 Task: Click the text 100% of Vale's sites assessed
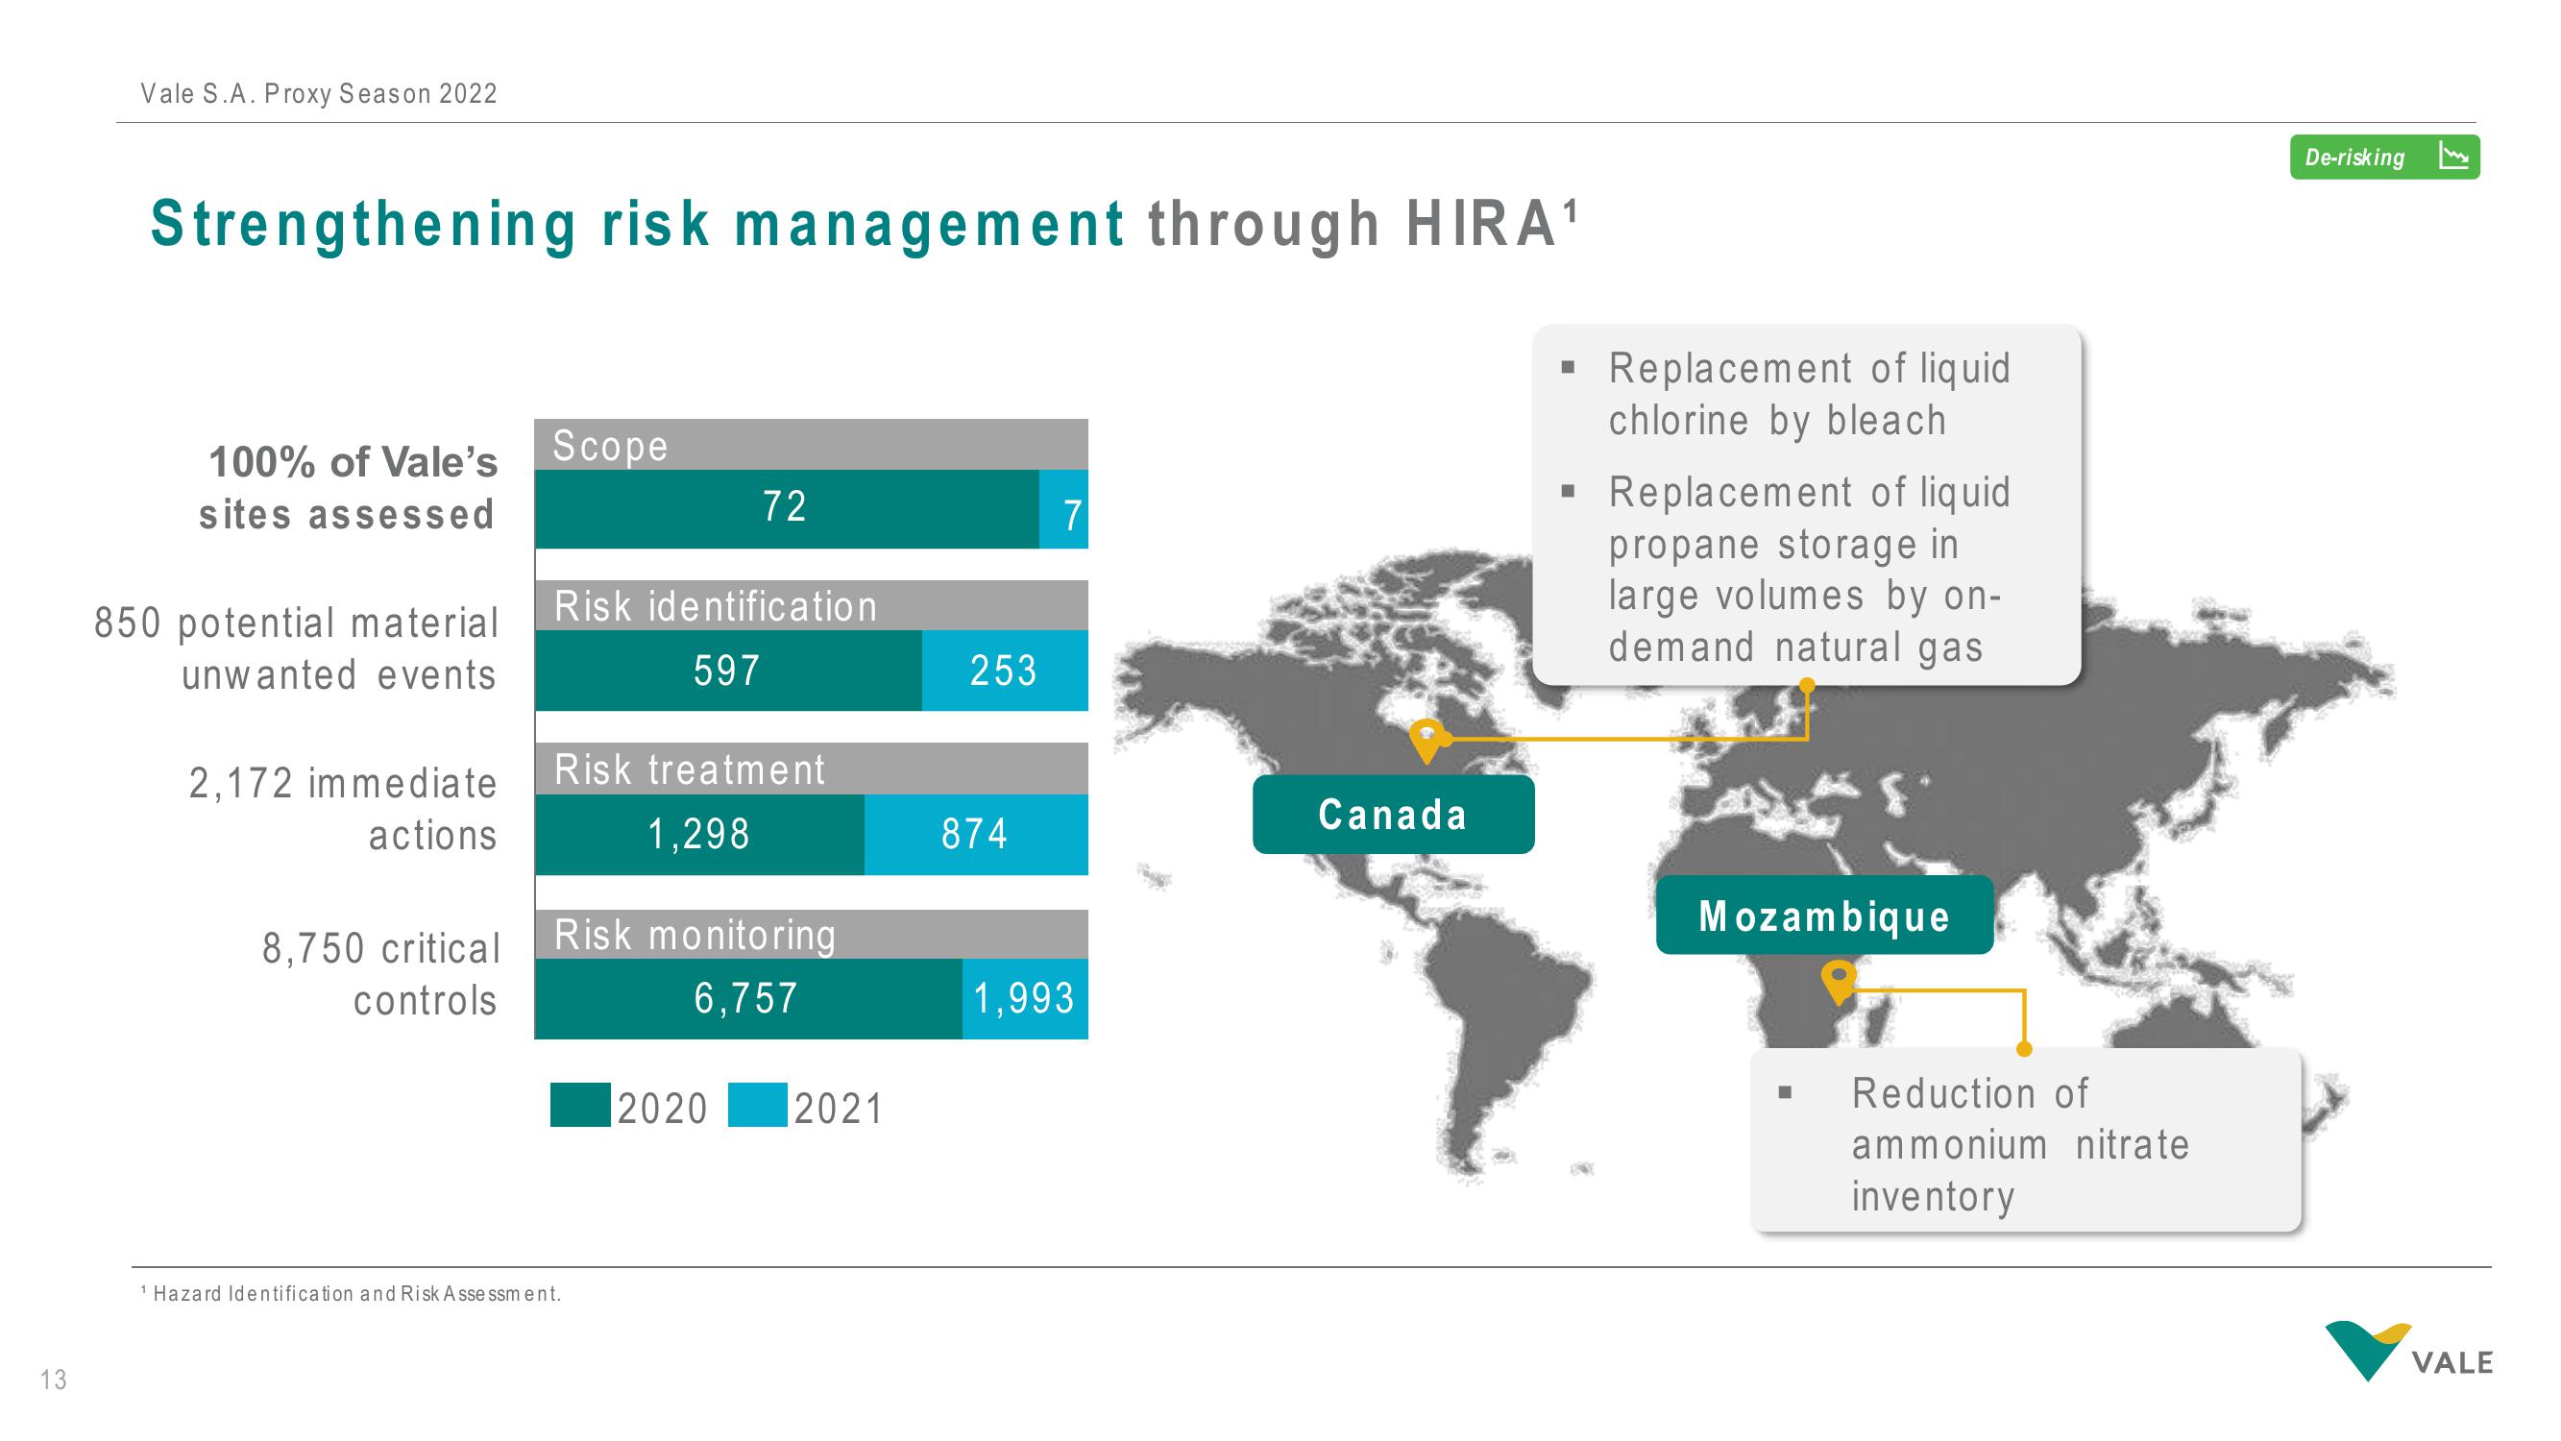tap(348, 488)
